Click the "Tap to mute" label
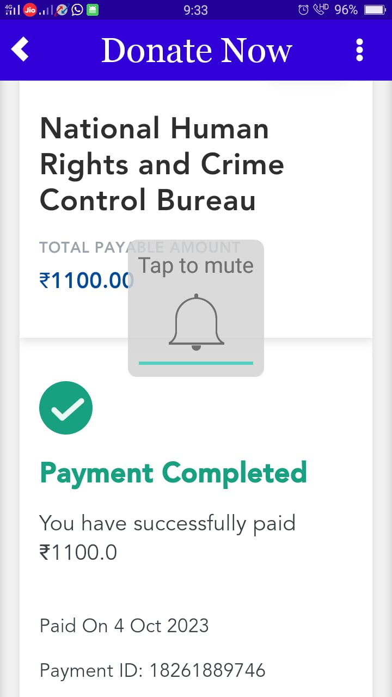This screenshot has width=392, height=697. [x=196, y=266]
